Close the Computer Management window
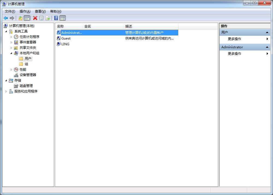This screenshot has width=273, height=195. 265,3
